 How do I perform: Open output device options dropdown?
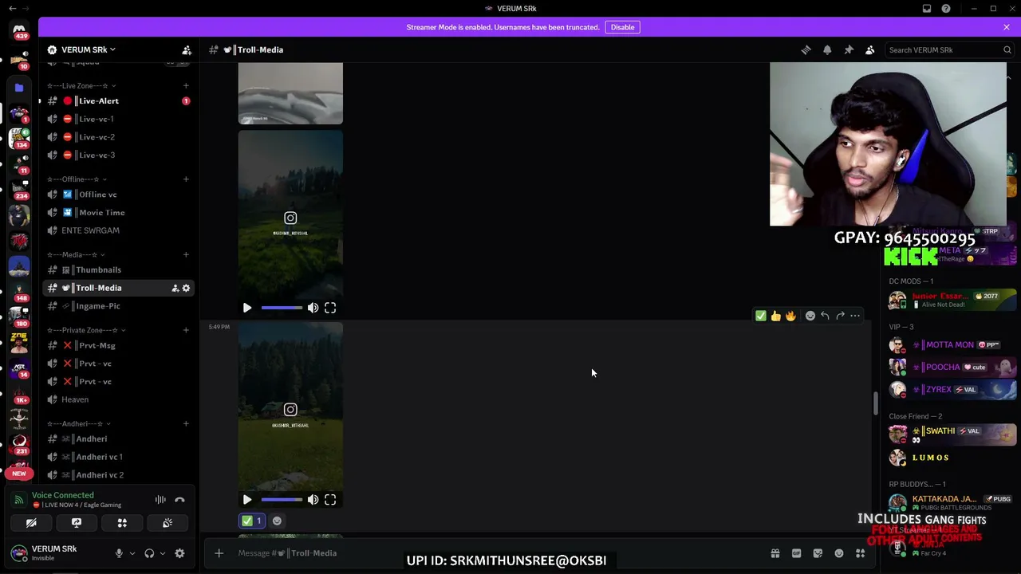point(163,553)
